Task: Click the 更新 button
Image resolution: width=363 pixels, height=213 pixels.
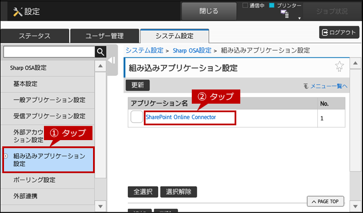Action: pos(138,85)
